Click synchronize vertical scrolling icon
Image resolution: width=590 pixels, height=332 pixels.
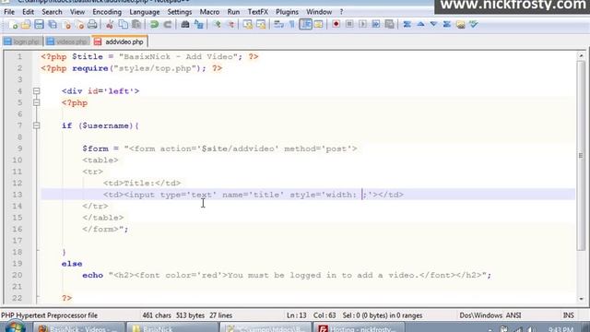(x=248, y=25)
